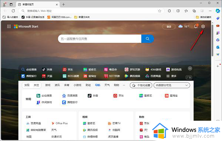The width and height of the screenshot is (222, 141).
Task: Open the 16° weather widget
Action: click(184, 27)
